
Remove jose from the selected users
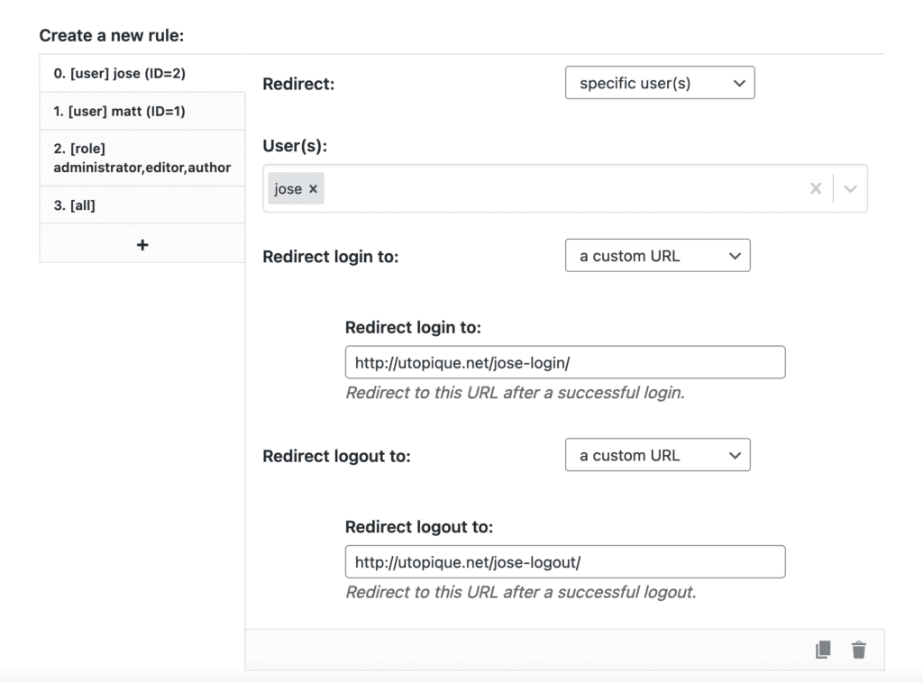click(313, 188)
